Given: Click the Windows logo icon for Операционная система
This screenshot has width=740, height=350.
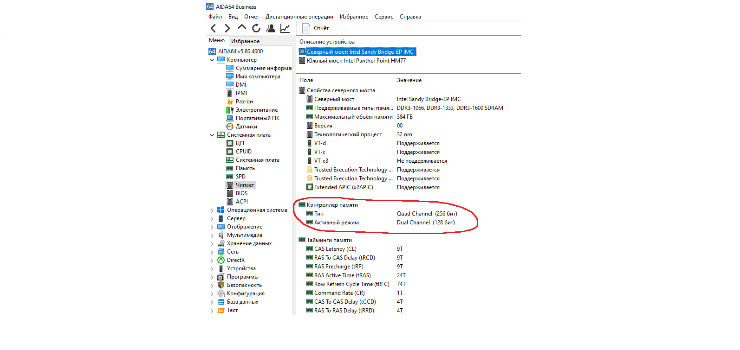Looking at the screenshot, I should pyautogui.click(x=221, y=210).
